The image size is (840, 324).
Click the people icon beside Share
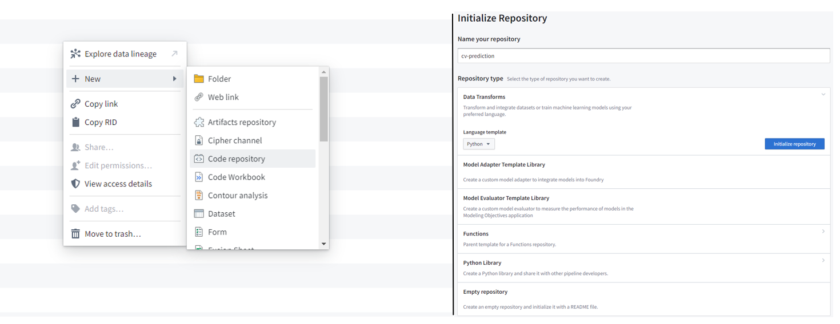coord(75,147)
